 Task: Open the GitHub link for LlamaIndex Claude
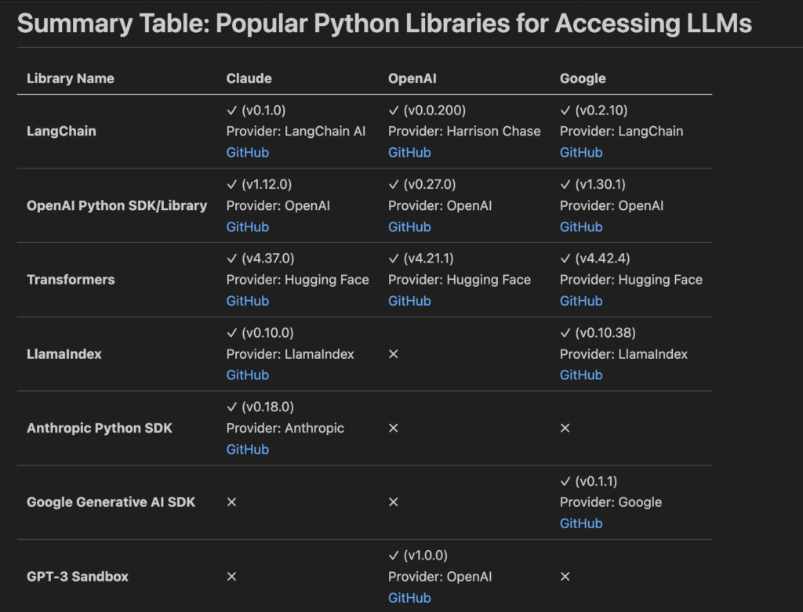[x=247, y=375]
